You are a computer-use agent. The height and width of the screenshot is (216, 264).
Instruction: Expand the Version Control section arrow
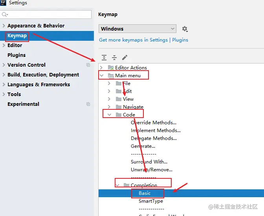(x=4, y=65)
